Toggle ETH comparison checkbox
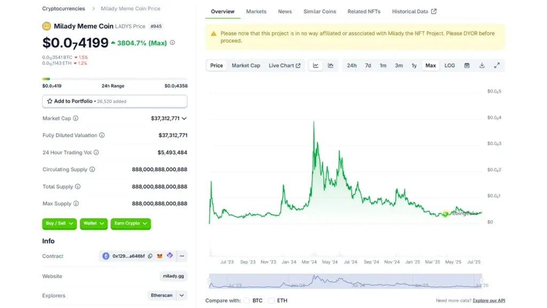 click(271, 301)
